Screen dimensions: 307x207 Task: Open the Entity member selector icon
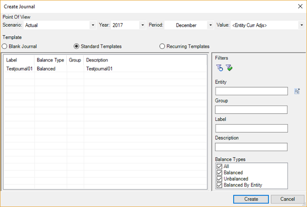coord(297,91)
